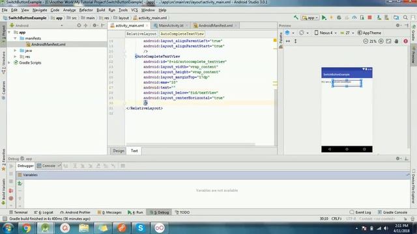Run the app with green play icon

pos(324,18)
